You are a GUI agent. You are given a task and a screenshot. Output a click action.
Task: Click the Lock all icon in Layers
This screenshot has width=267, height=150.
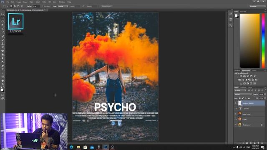(x=249, y=98)
